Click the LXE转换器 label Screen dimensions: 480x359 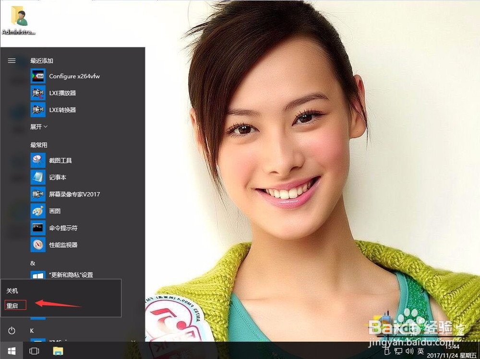coord(62,110)
